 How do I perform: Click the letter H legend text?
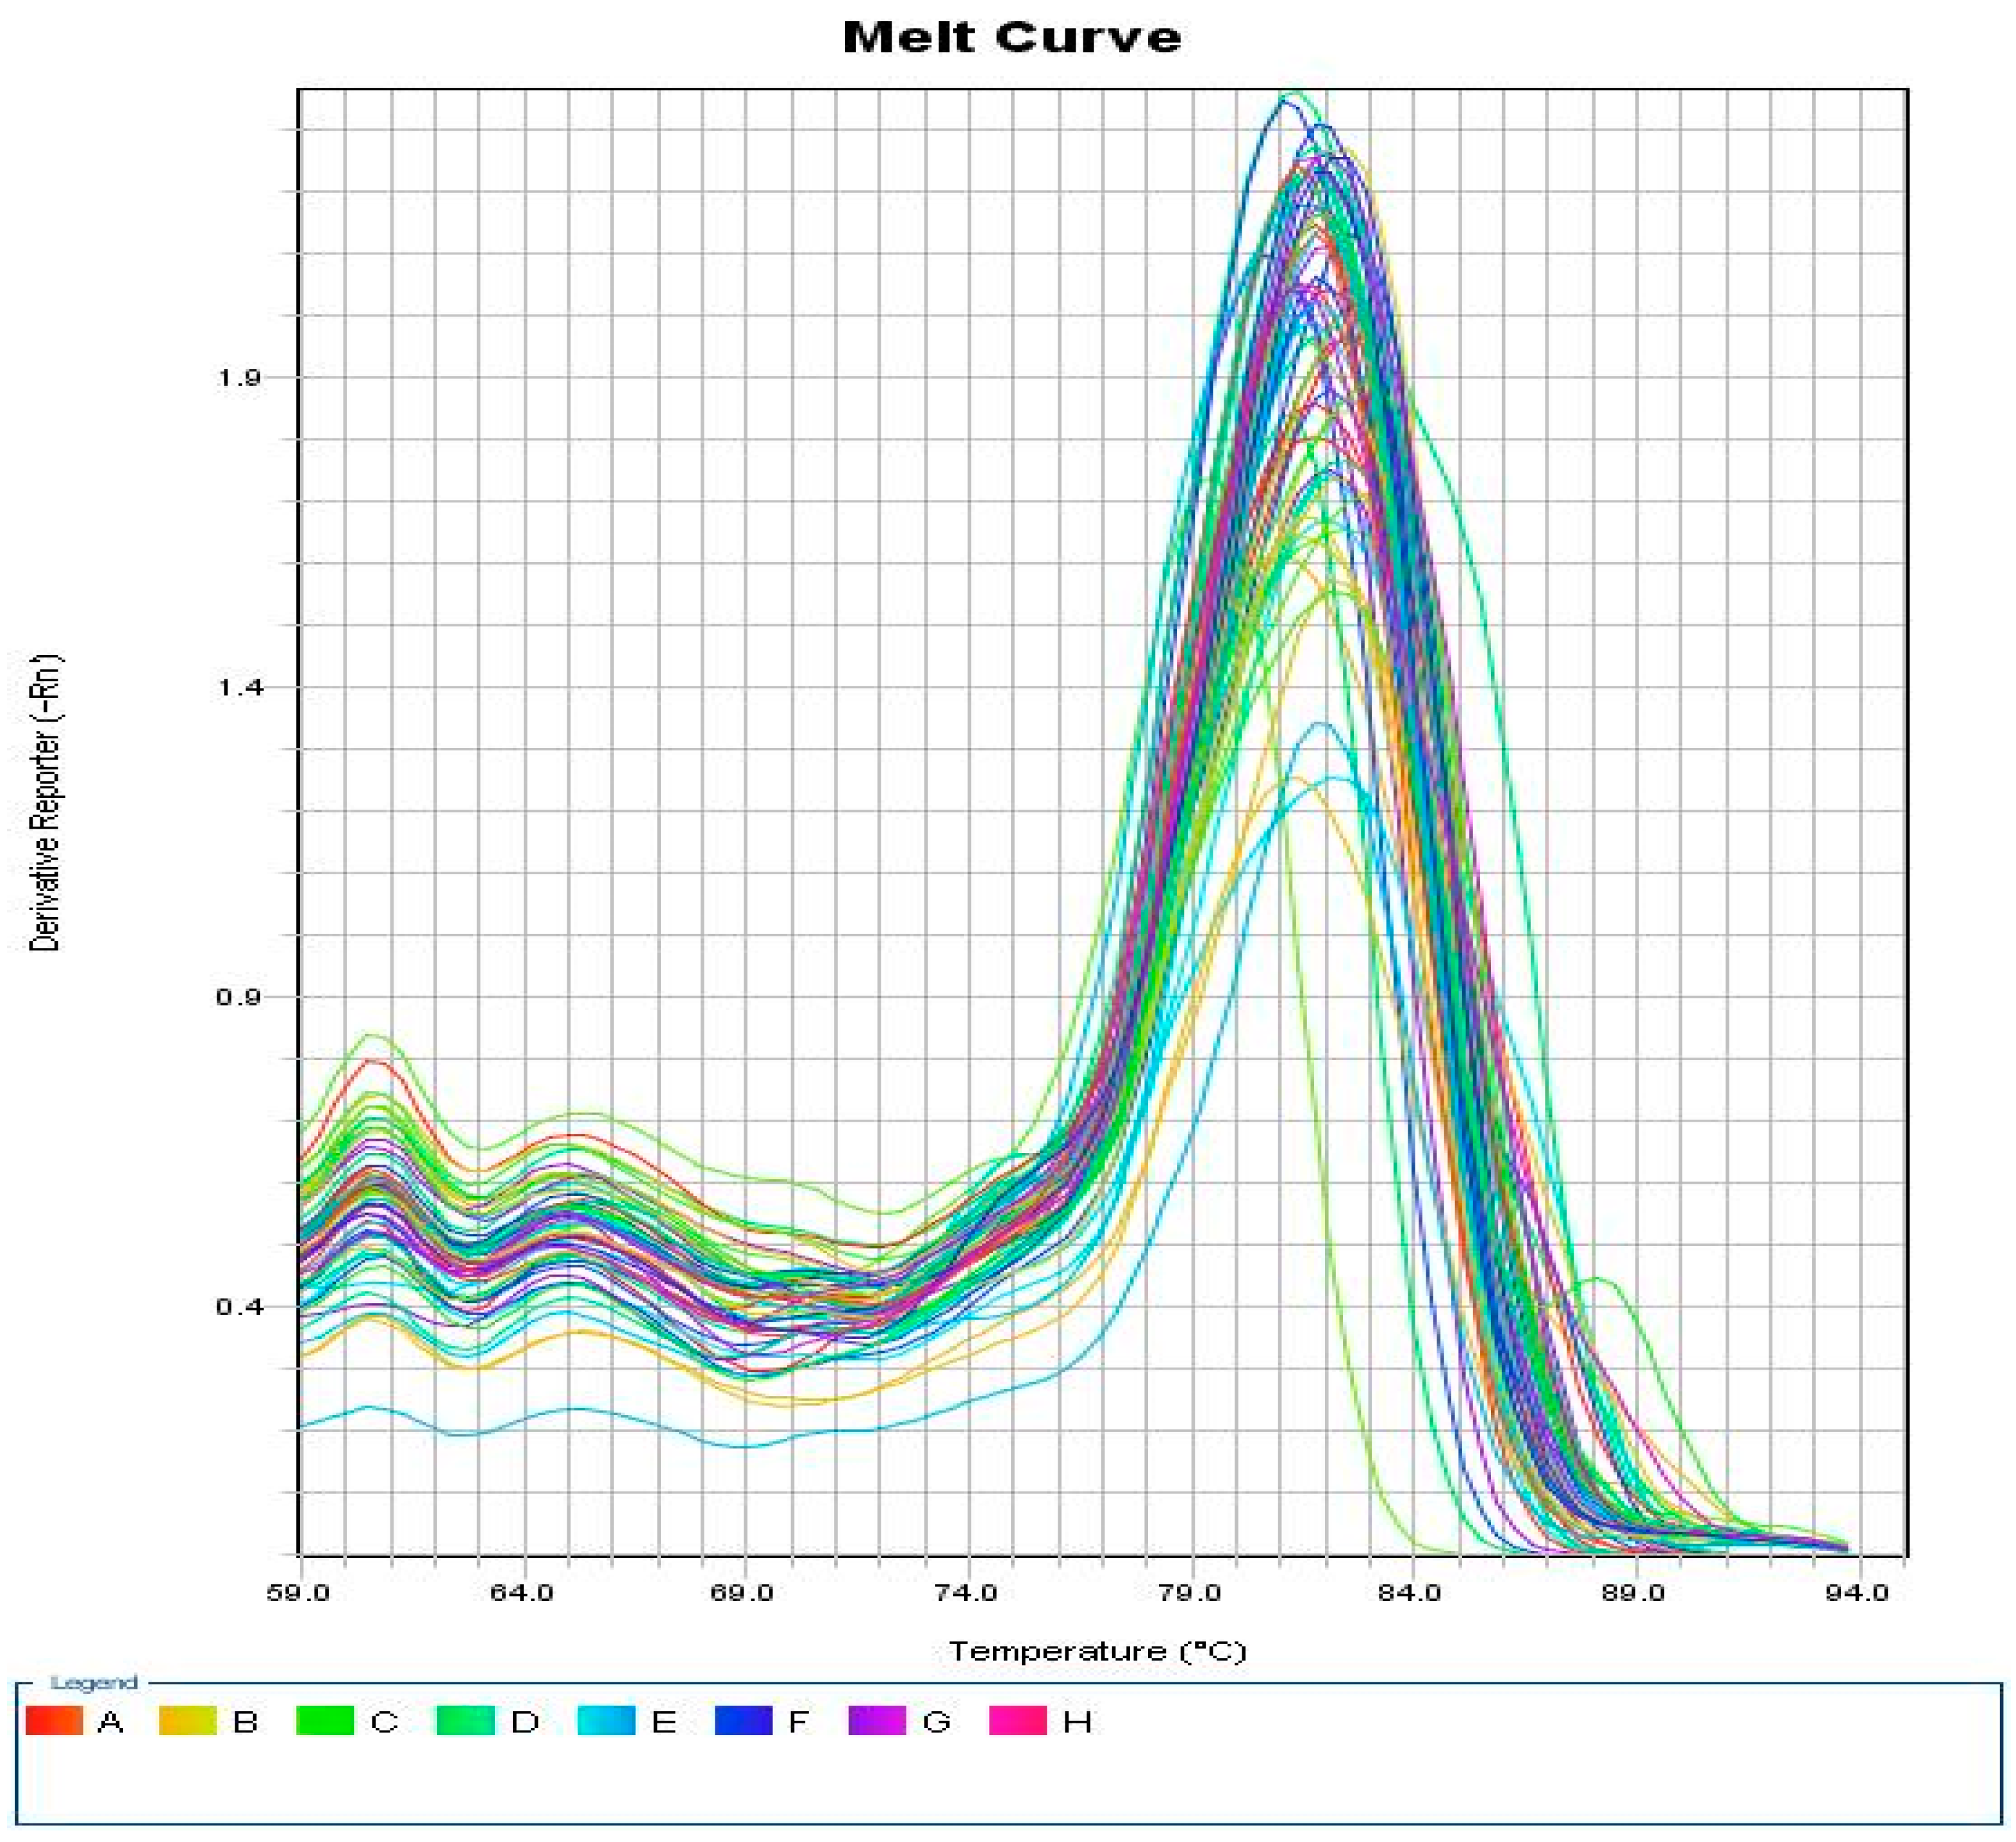(x=1077, y=1722)
